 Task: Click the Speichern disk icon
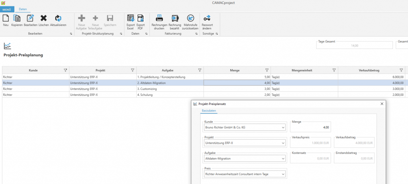[x=110, y=18]
